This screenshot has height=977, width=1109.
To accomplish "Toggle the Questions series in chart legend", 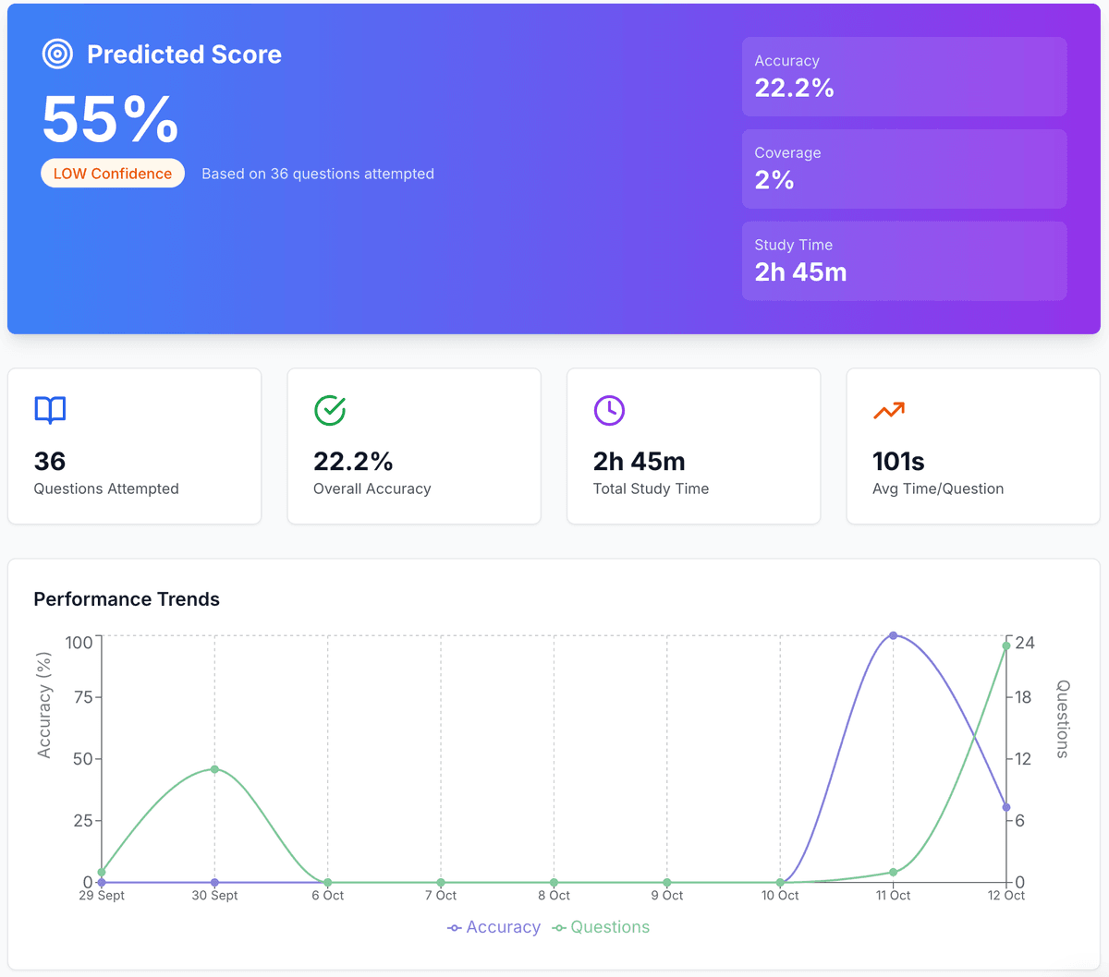I will click(x=610, y=927).
